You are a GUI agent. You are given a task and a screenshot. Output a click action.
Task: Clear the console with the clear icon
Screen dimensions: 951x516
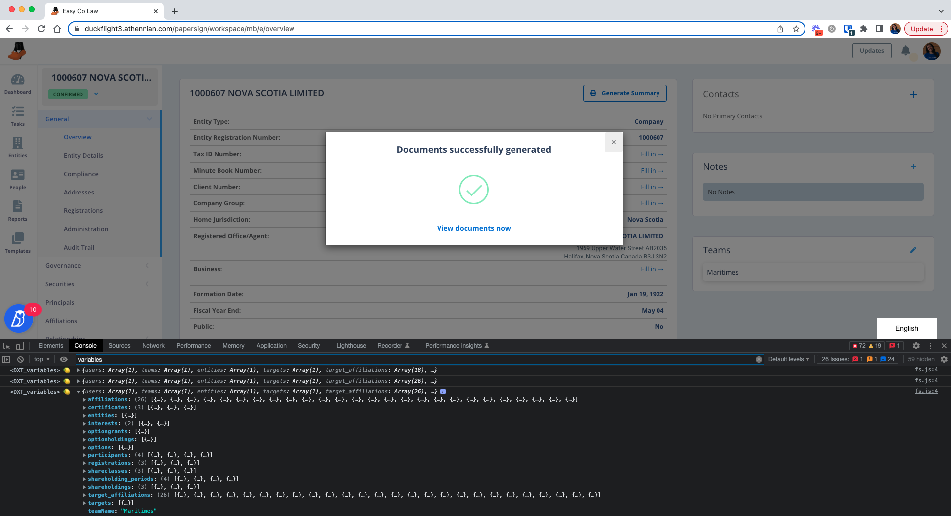coord(20,359)
